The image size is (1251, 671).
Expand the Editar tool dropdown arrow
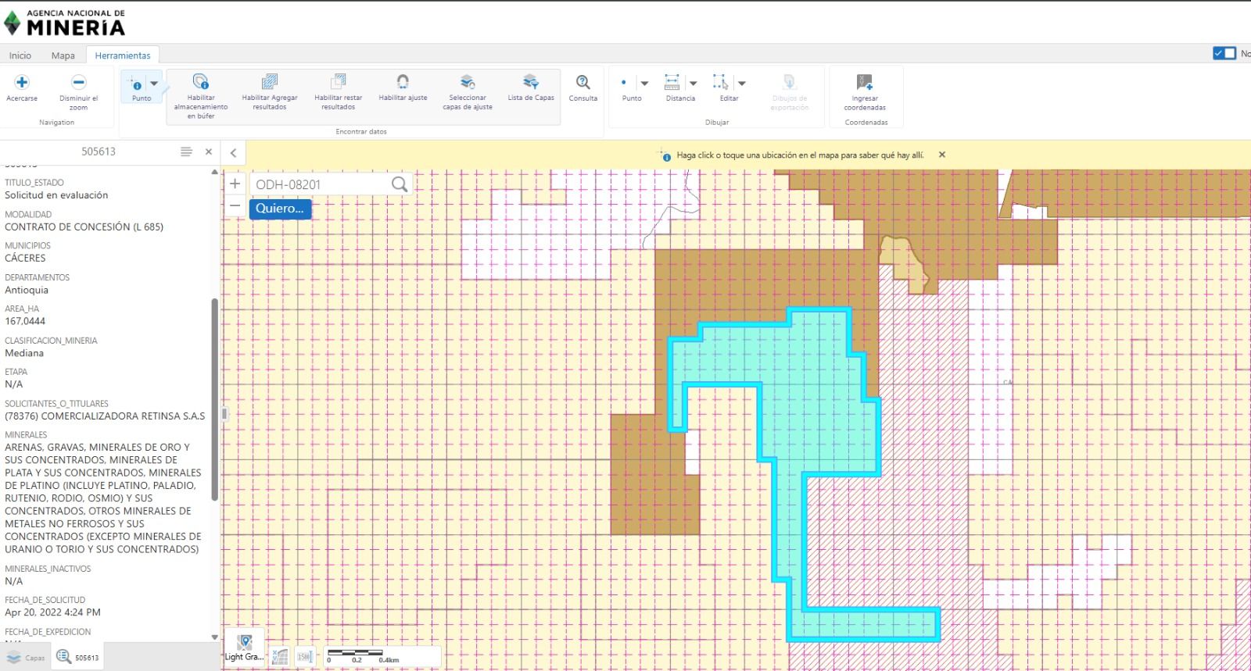click(x=742, y=83)
